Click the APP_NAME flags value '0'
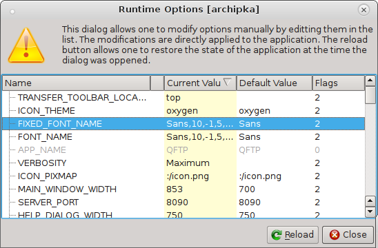378x248 pixels. [x=317, y=150]
